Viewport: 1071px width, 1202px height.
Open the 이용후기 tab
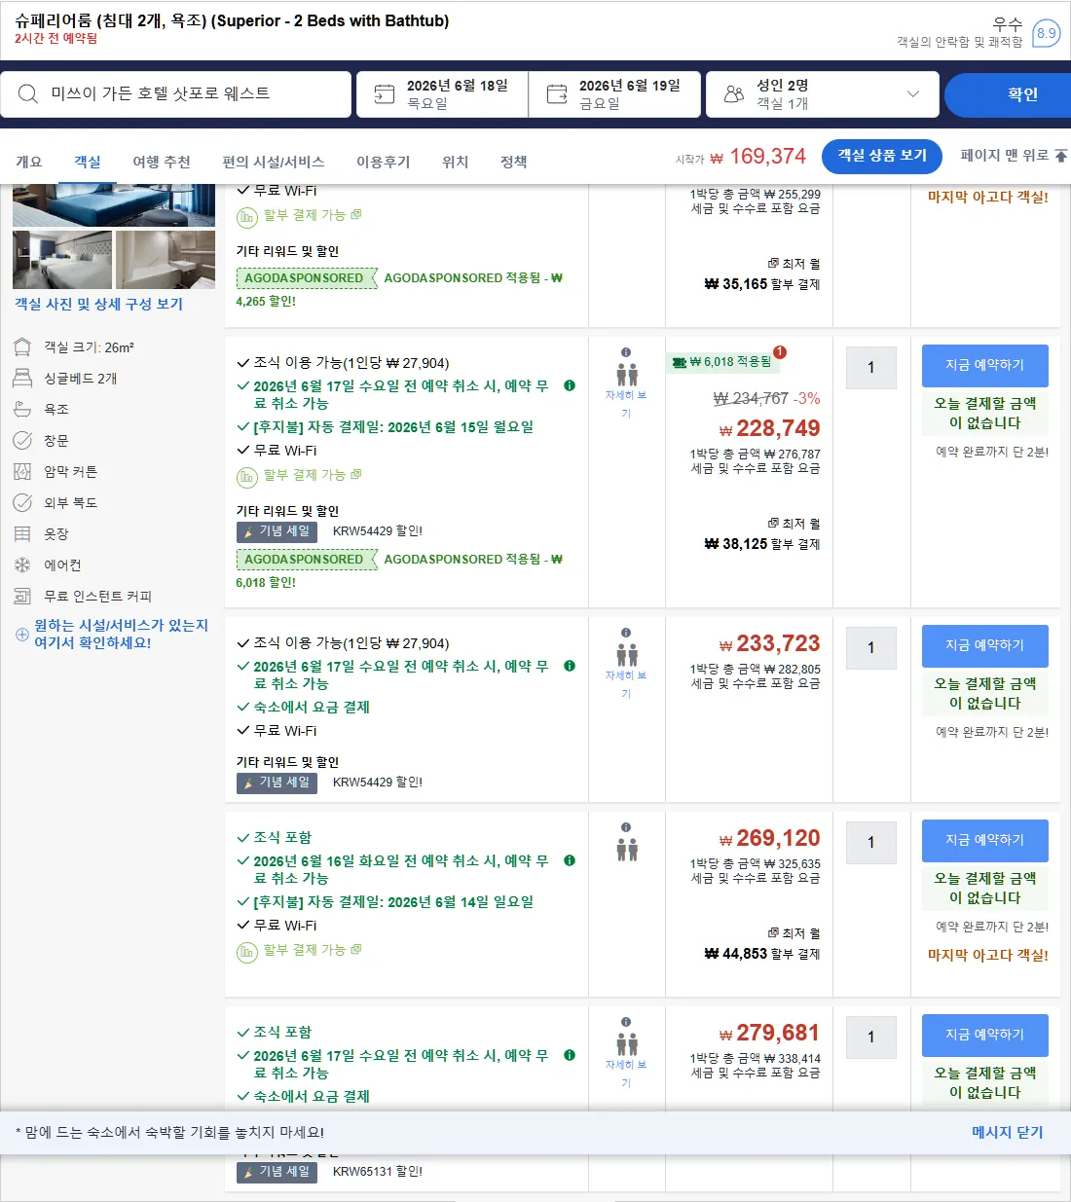pyautogui.click(x=384, y=162)
